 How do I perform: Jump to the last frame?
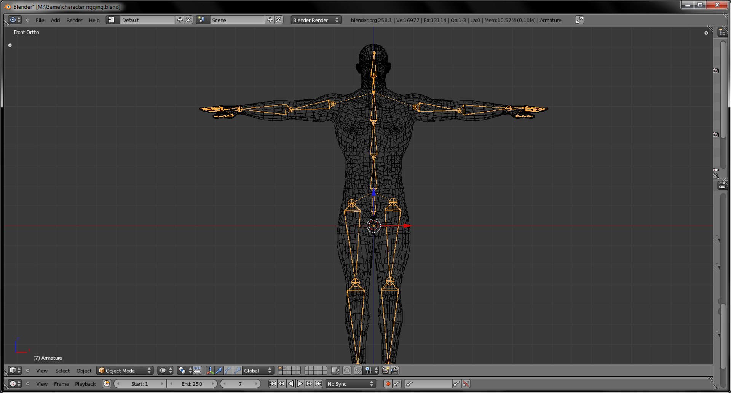pyautogui.click(x=319, y=384)
